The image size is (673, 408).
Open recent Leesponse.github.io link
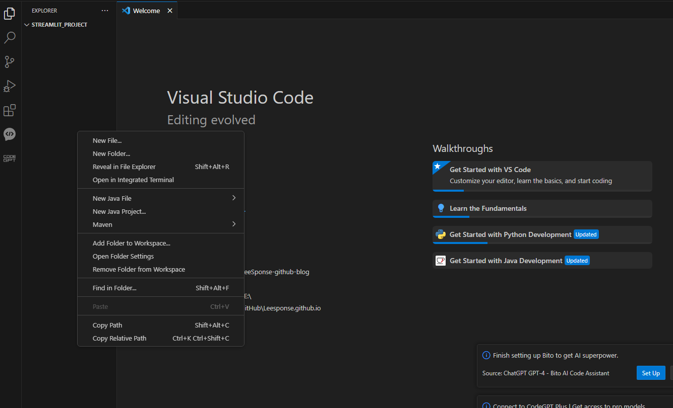tap(282, 308)
